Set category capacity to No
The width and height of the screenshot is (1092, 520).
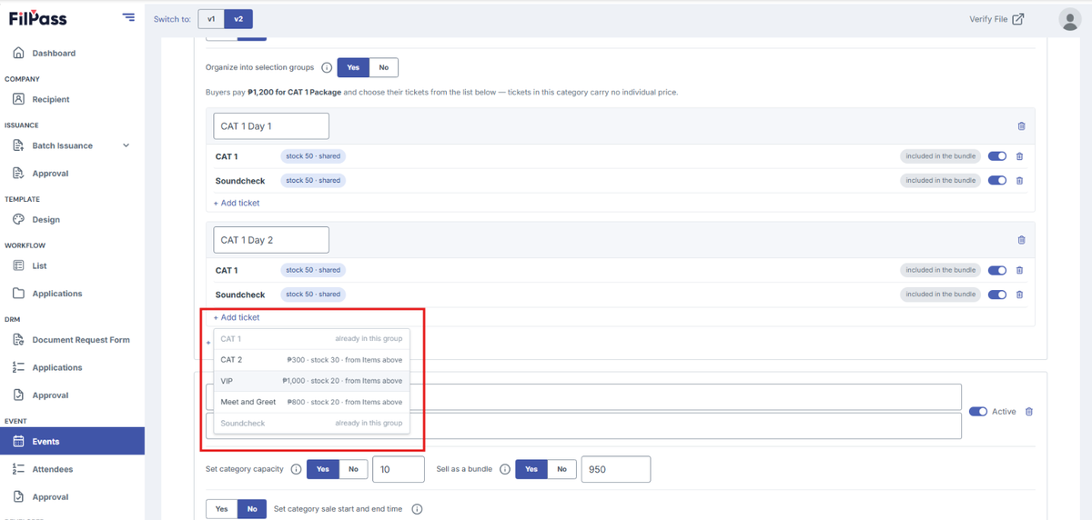353,469
